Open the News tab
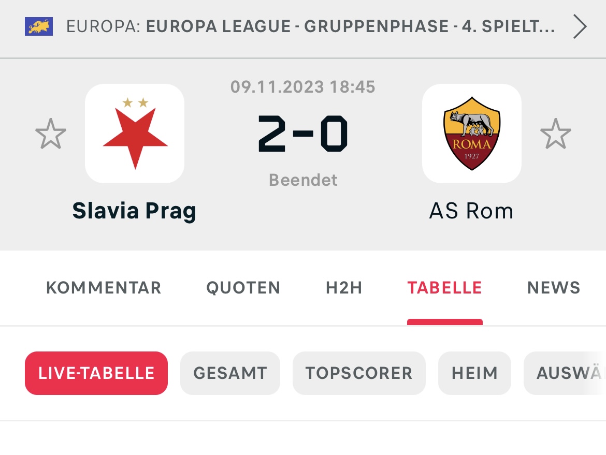This screenshot has width=606, height=455. click(554, 288)
